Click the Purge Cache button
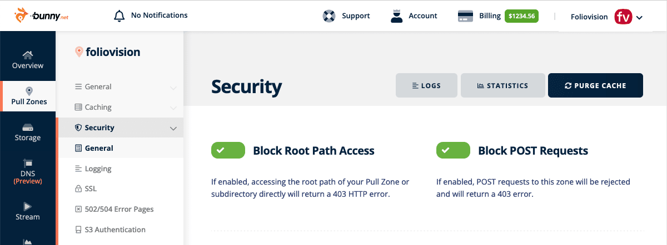This screenshot has width=667, height=245. point(595,85)
